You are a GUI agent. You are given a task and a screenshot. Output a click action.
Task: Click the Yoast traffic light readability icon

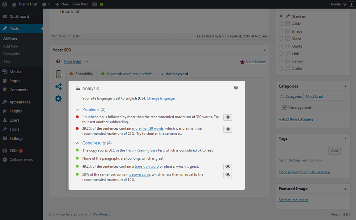[58, 74]
